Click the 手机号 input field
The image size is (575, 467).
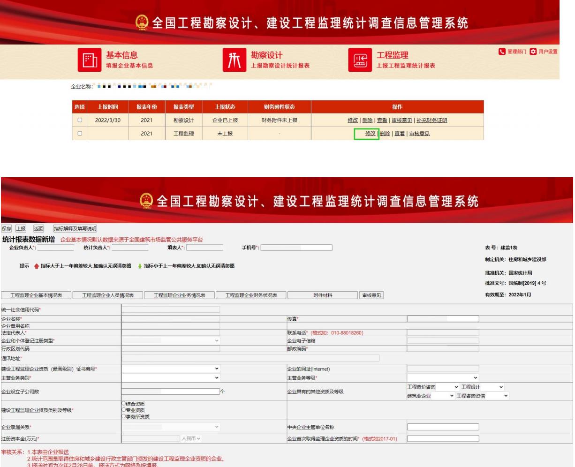click(x=296, y=248)
